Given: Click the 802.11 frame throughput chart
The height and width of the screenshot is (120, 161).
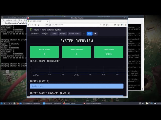Looking at the screenshot, I should tap(78, 70).
